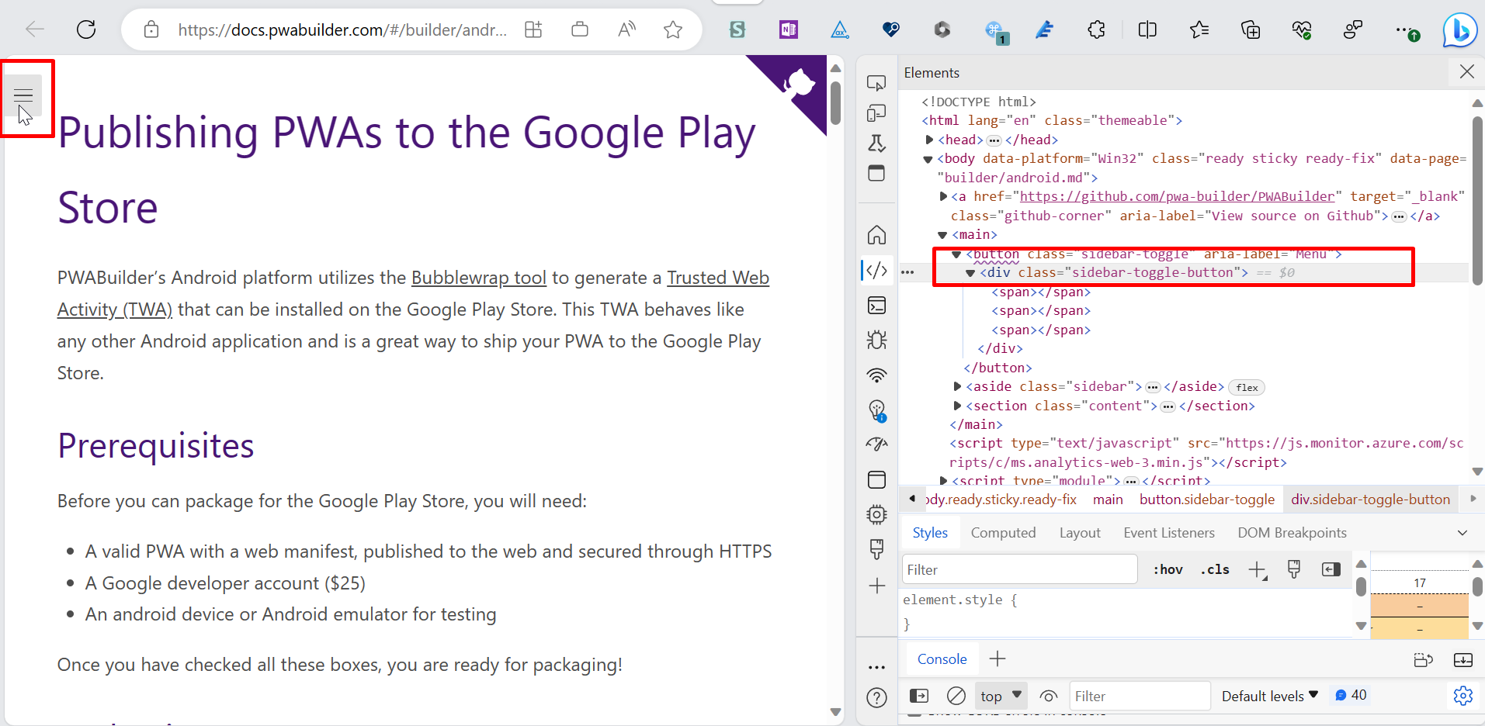Open the Network conditions tool (wifi icon)

point(876,375)
